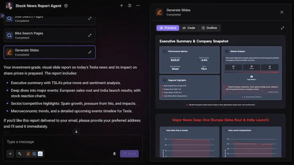Open the Market Analysis card in slide
Screen dimensions: 294x165
coord(252,73)
